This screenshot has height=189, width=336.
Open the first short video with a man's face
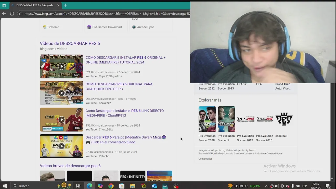tap(52, 176)
